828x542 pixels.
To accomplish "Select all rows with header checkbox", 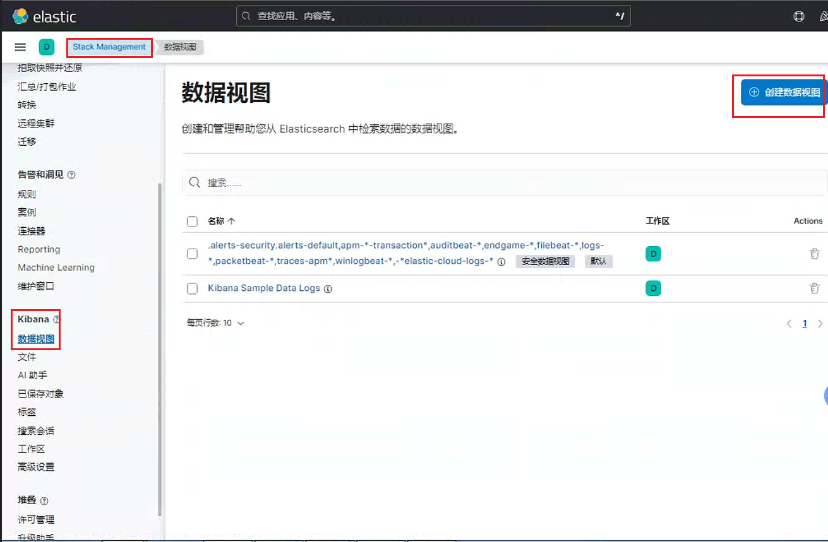I will (x=193, y=221).
